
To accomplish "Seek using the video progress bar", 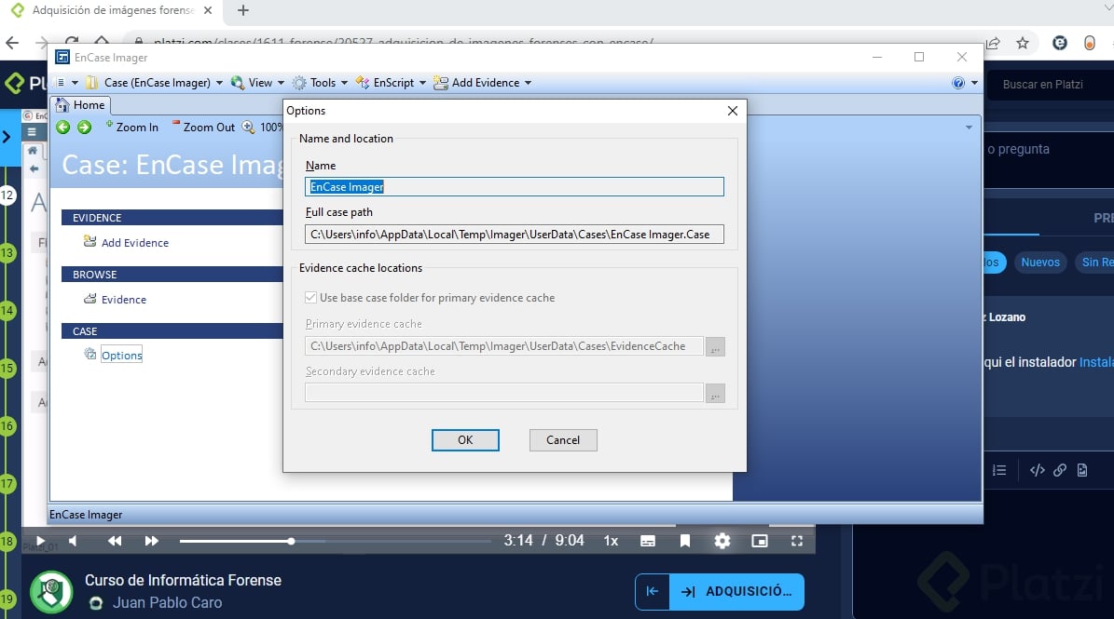I will click(x=336, y=541).
